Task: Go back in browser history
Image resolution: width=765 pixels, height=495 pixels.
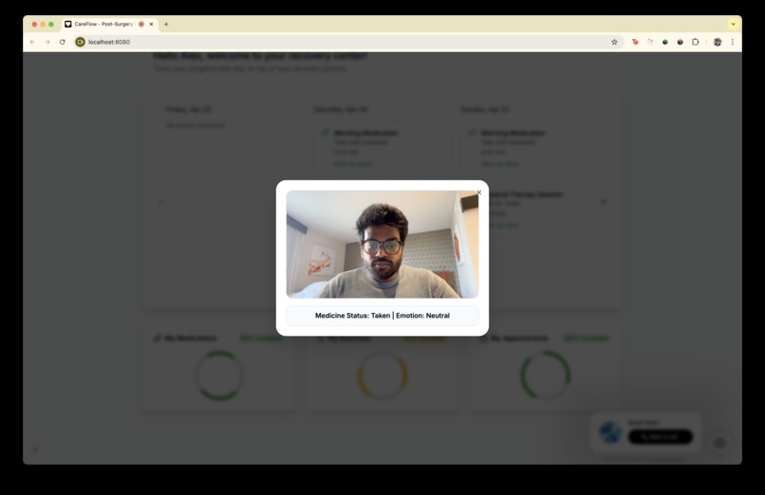Action: coord(32,42)
